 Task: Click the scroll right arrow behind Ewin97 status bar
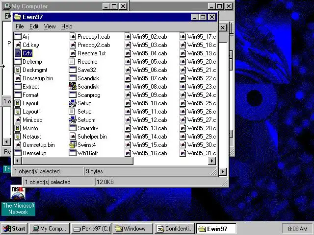(222, 171)
